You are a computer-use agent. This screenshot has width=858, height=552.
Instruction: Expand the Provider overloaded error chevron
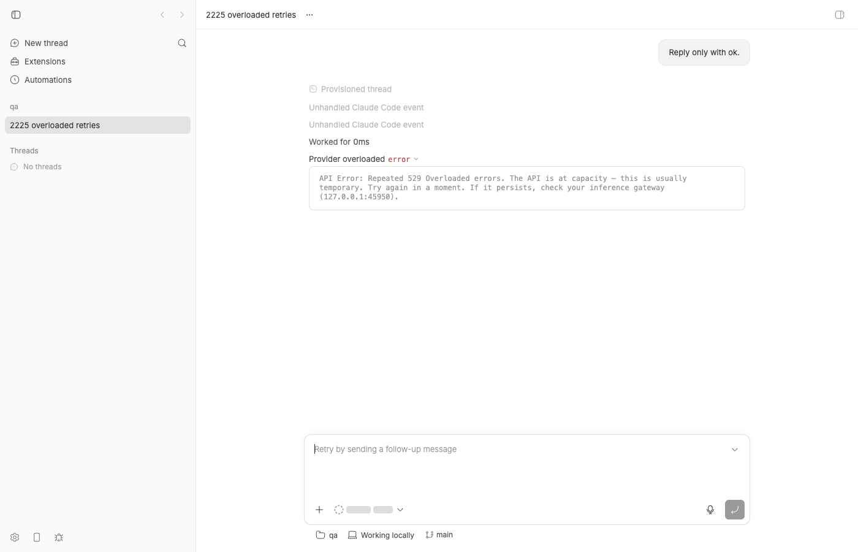click(416, 159)
